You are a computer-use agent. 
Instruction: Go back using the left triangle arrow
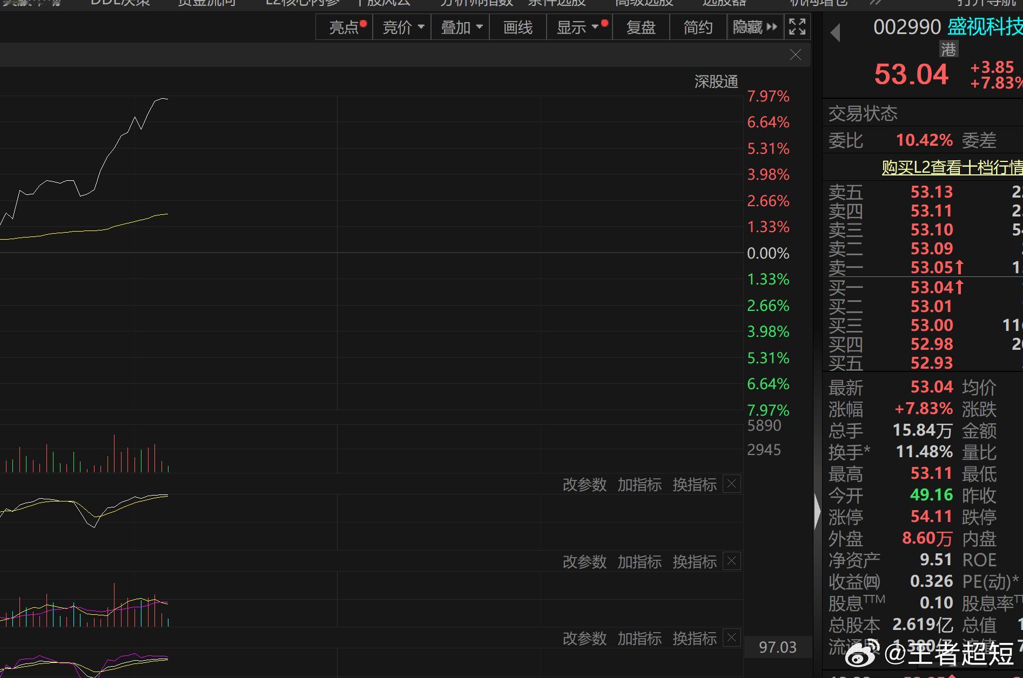click(835, 32)
